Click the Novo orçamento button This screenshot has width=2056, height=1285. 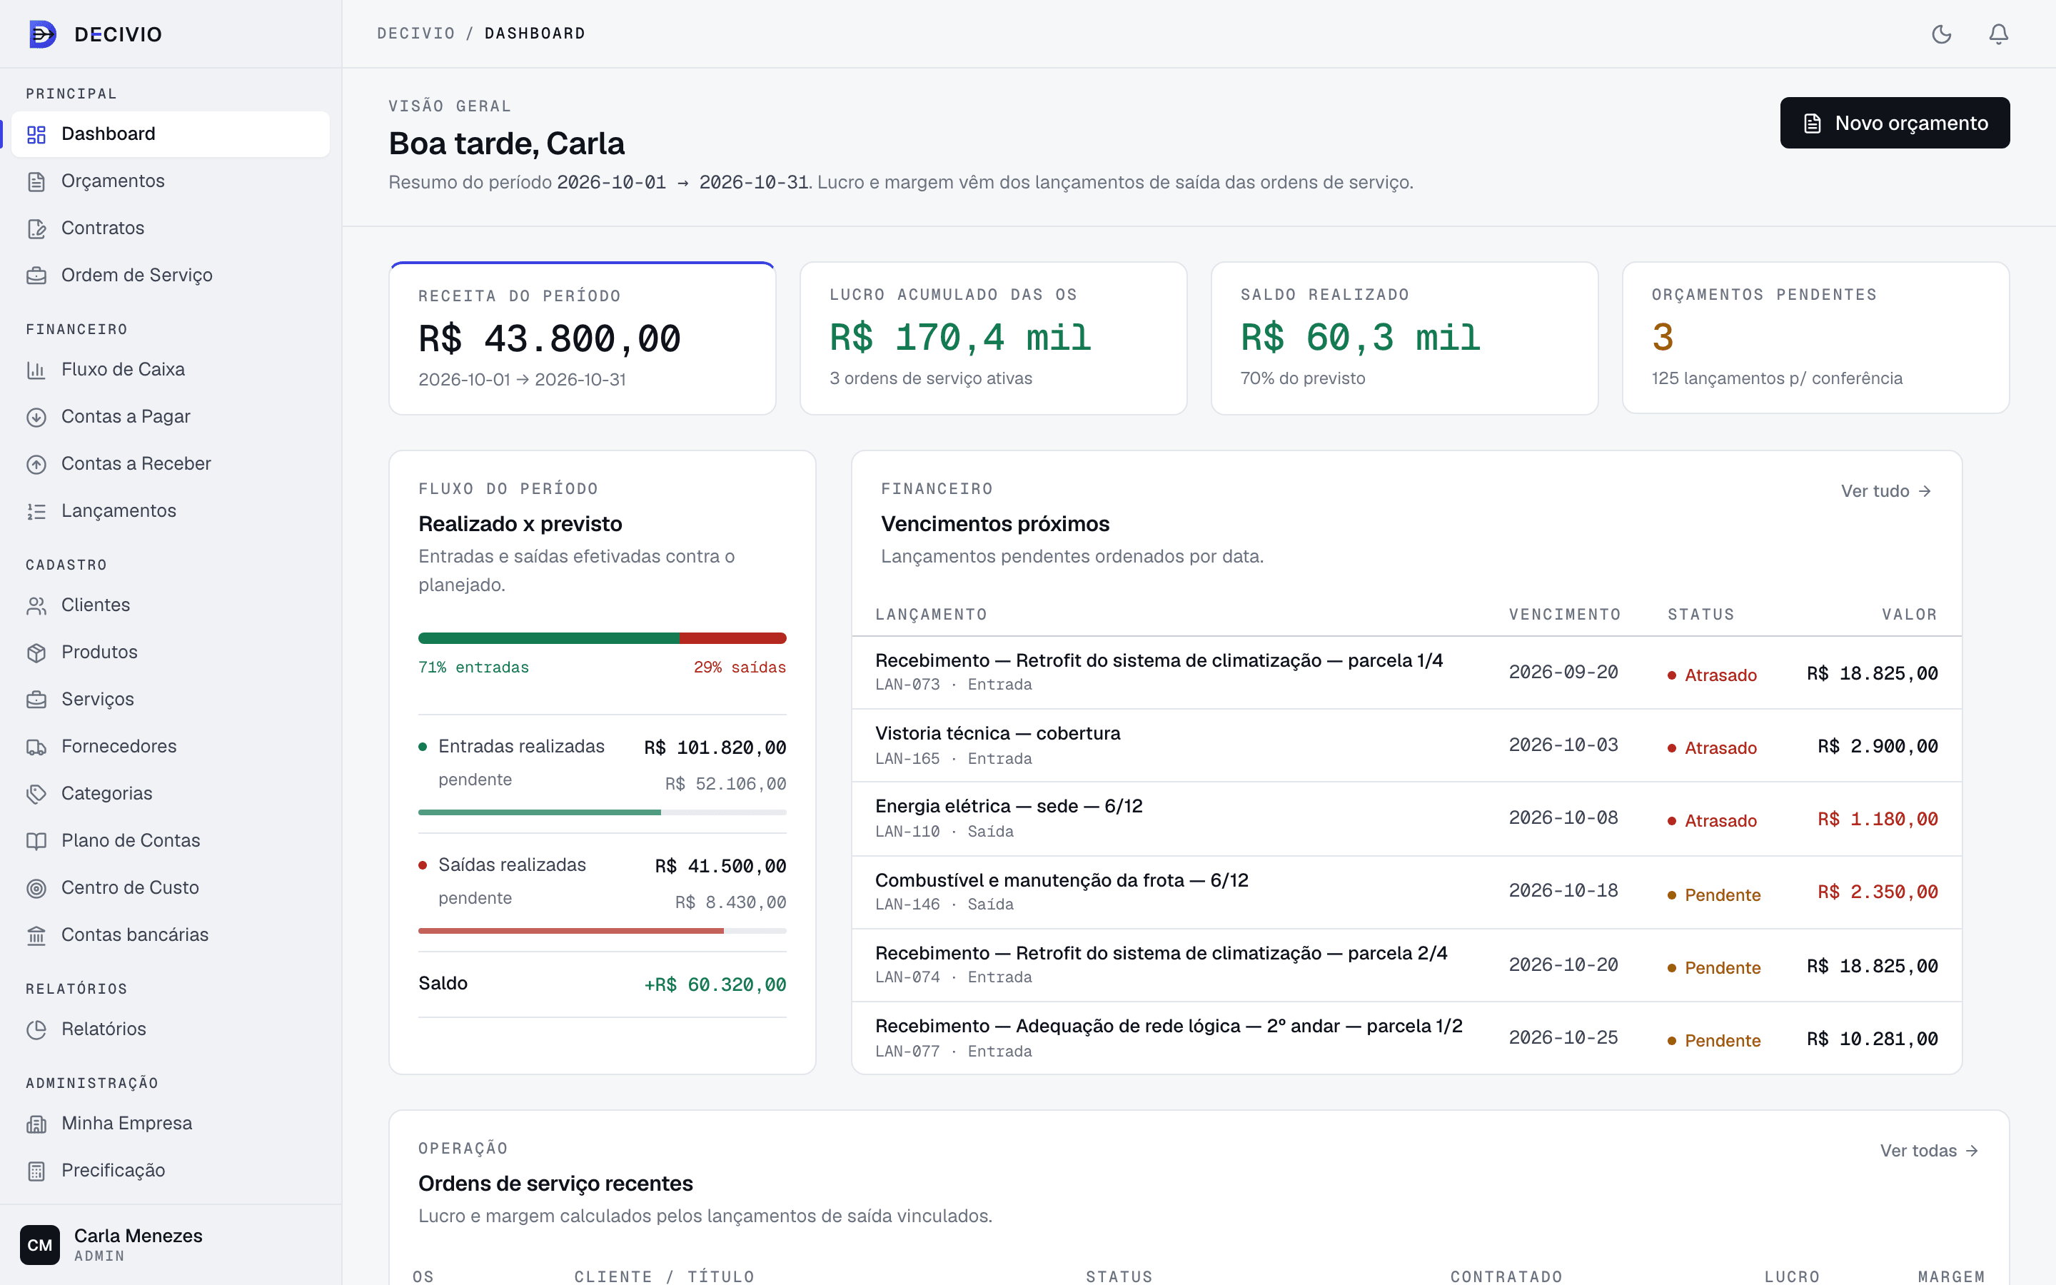pyautogui.click(x=1895, y=122)
